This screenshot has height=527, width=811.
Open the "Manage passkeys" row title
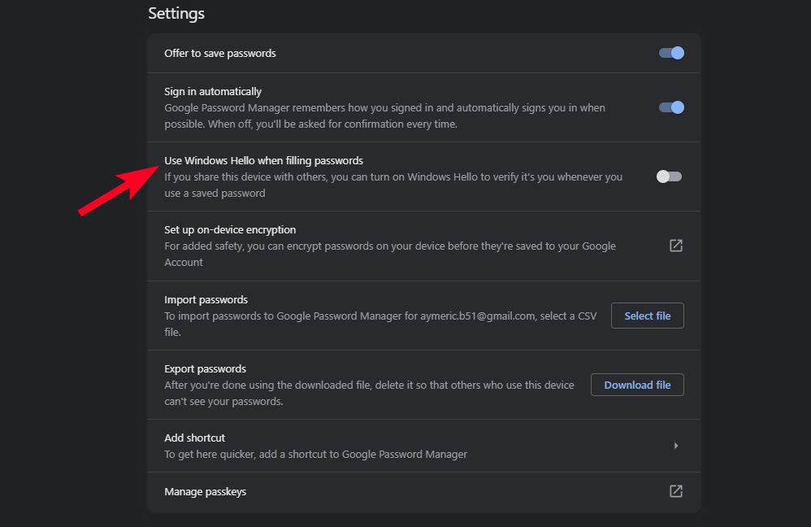pyautogui.click(x=205, y=492)
